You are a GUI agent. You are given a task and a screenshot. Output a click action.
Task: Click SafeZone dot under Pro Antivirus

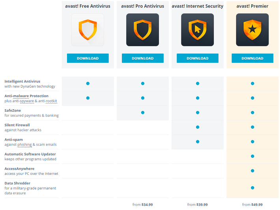pos(142,112)
